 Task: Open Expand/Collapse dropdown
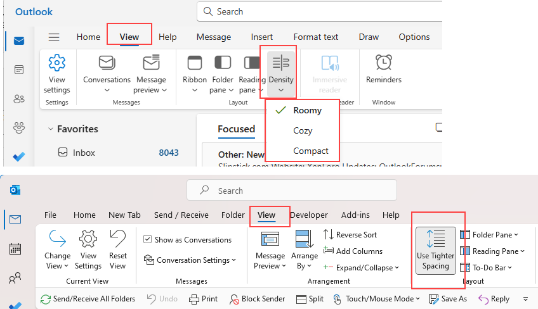click(361, 268)
